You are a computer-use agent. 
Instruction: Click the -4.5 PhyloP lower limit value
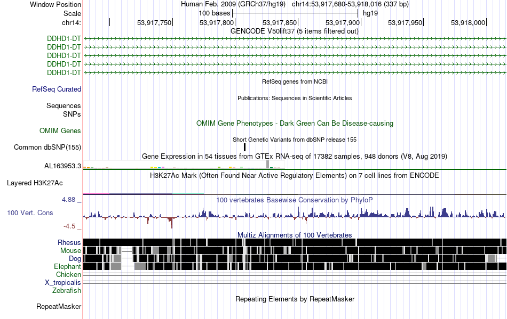coord(69,226)
